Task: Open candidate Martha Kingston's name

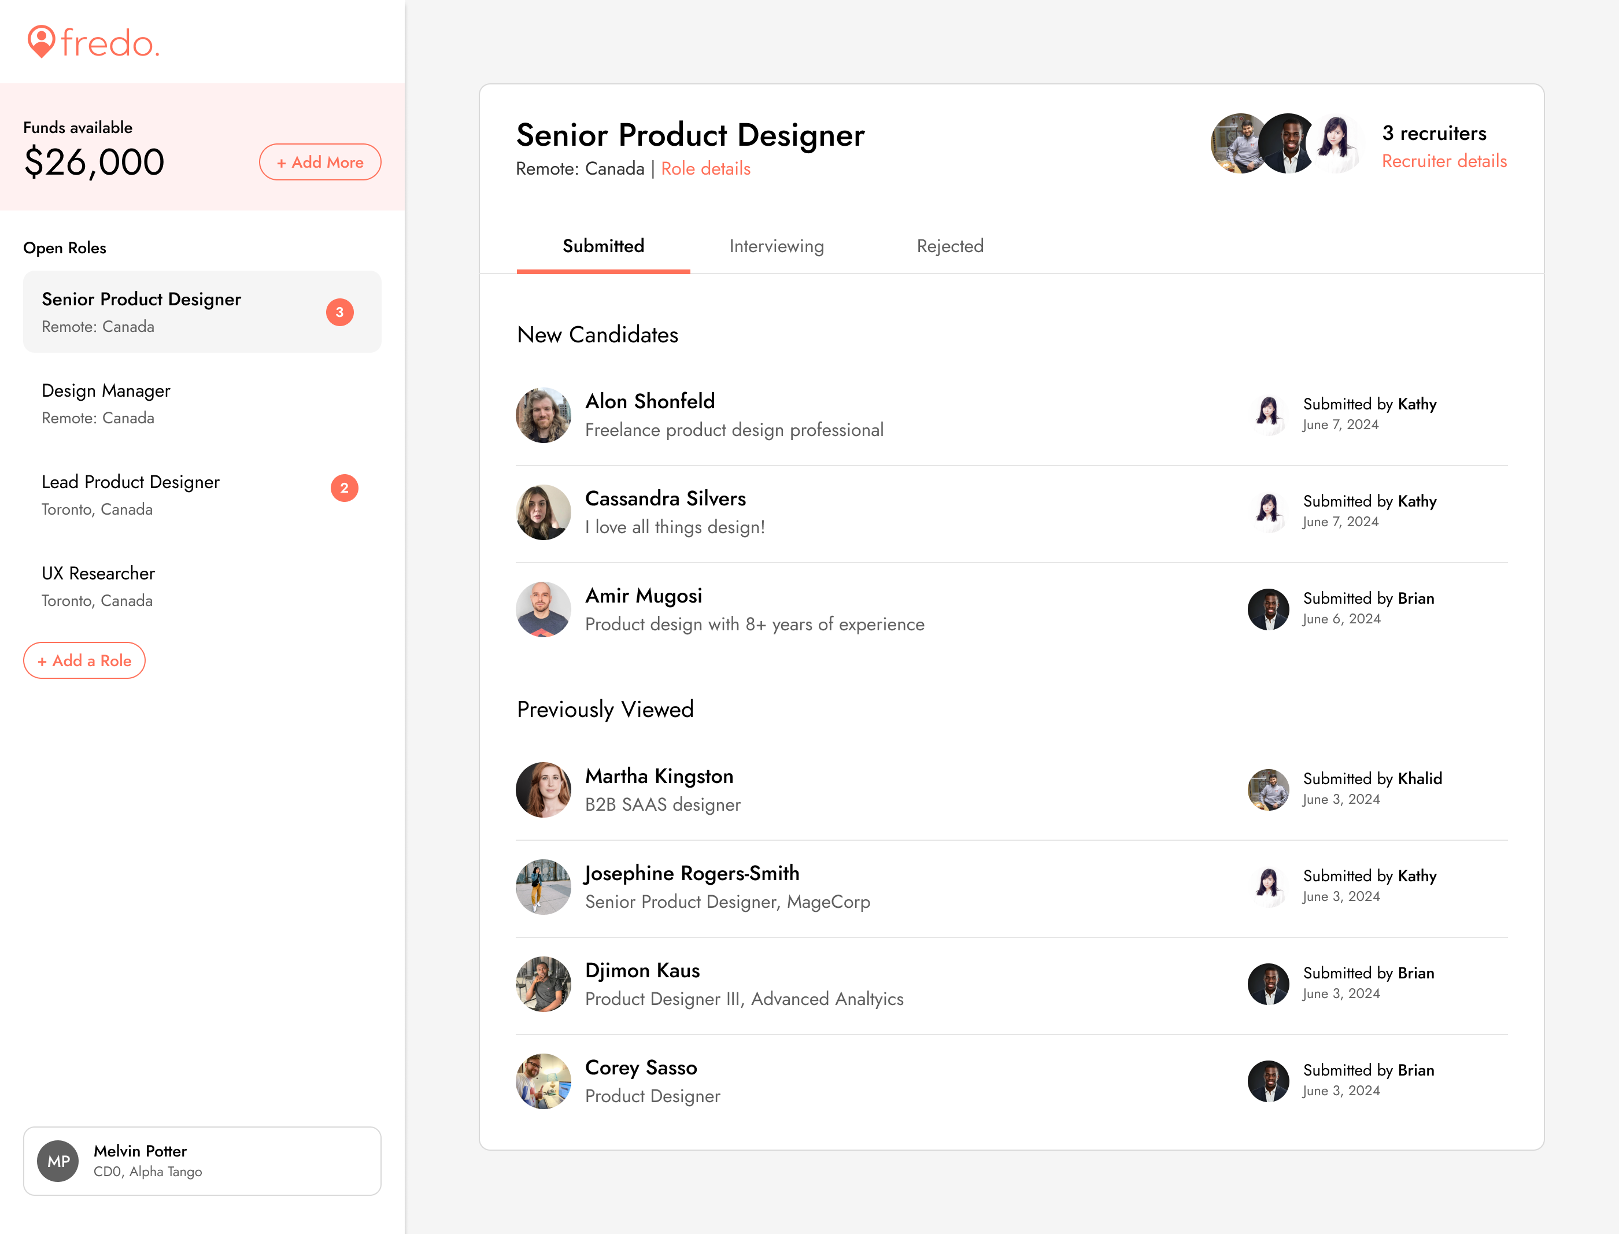Action: tap(659, 775)
